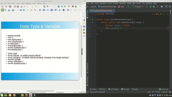
Task: Open the dropdown arrow next to New icon
Action: (4, 6)
